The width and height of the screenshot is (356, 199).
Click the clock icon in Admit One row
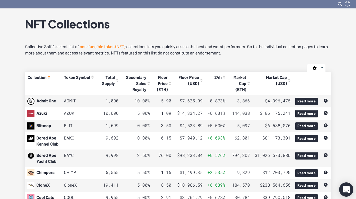pyautogui.click(x=325, y=101)
